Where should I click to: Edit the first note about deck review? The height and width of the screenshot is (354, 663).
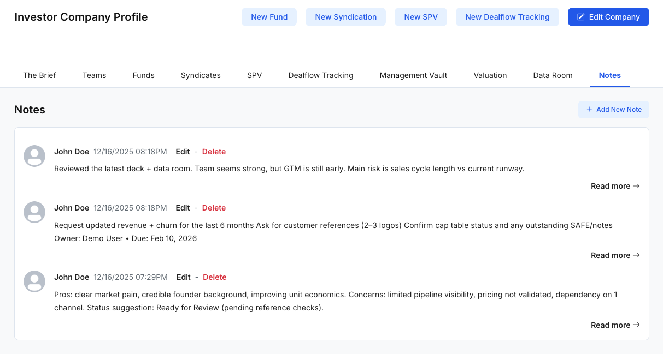[x=183, y=152]
